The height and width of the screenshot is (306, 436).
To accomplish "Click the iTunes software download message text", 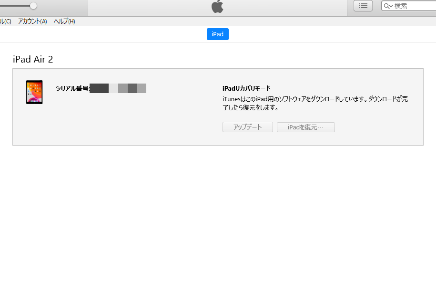I will pos(315,103).
